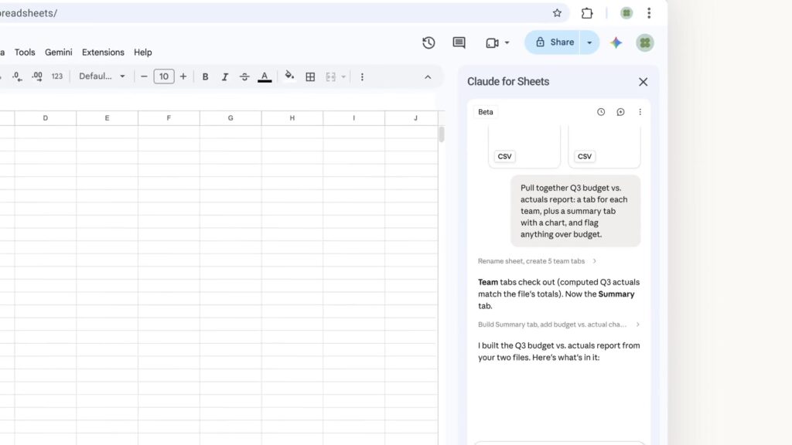Bookmark this page with the star icon

[x=557, y=13]
